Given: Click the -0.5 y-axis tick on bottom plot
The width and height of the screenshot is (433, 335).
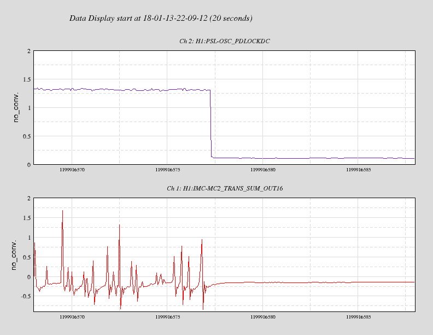Looking at the screenshot, I should click(x=25, y=296).
